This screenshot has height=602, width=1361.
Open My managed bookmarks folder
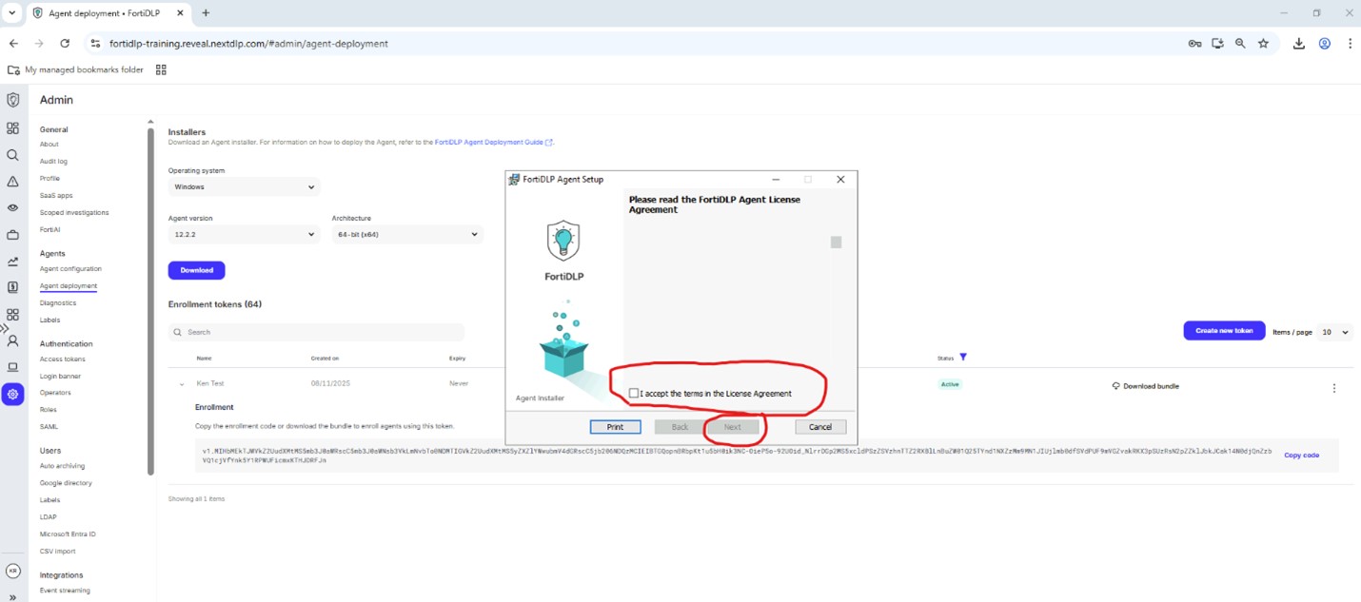point(75,69)
